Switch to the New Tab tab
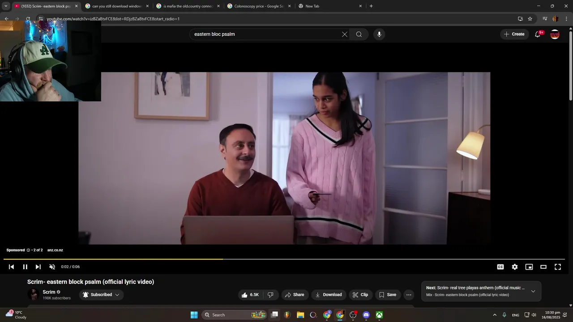Image resolution: width=573 pixels, height=322 pixels. click(x=329, y=6)
